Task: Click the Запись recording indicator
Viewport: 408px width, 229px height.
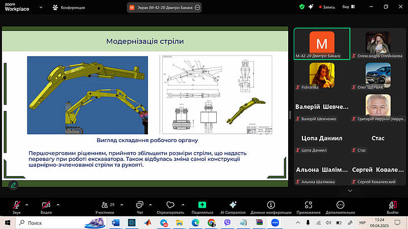Action: [327, 7]
